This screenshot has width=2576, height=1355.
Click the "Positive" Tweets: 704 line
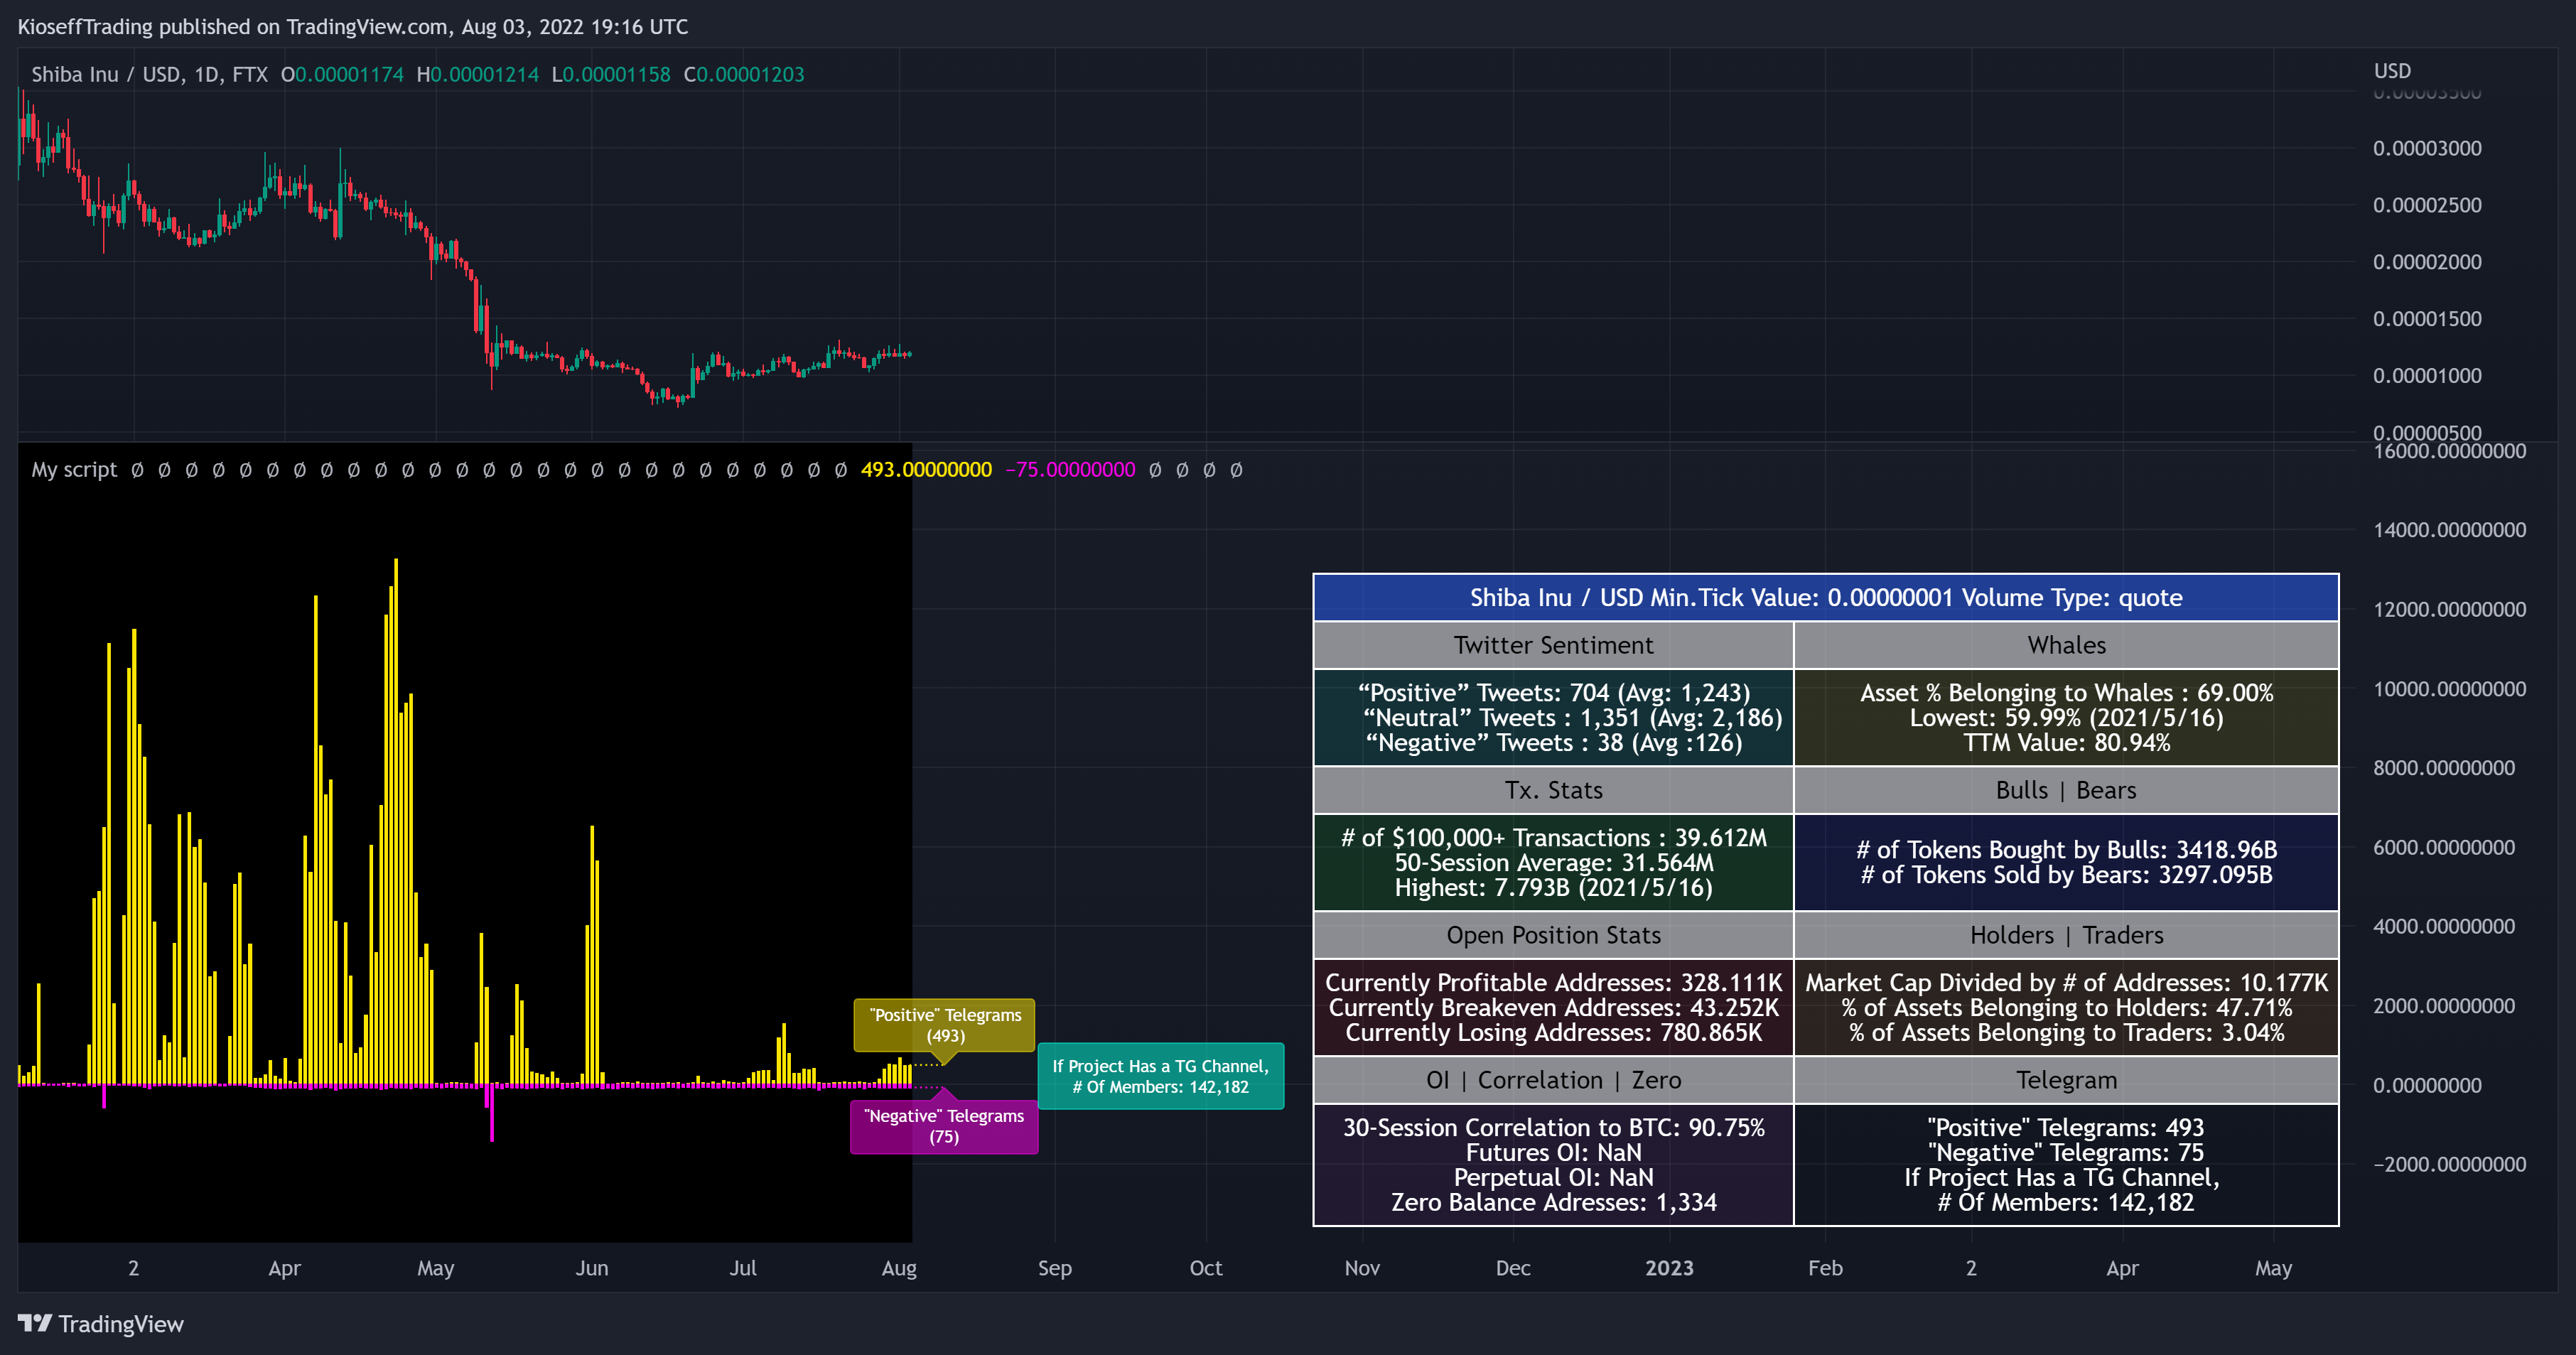(x=1553, y=692)
